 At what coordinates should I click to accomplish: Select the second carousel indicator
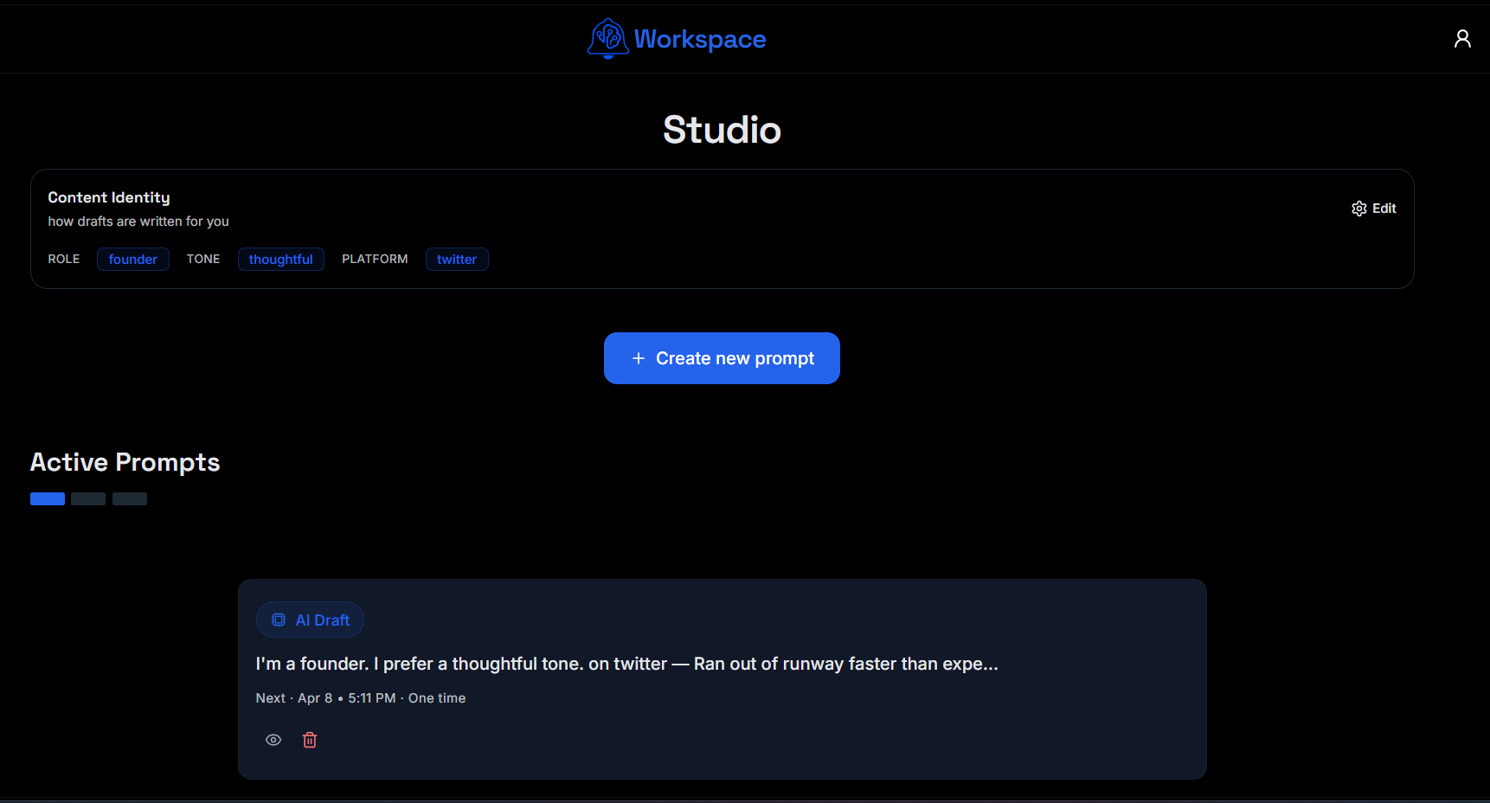88,498
